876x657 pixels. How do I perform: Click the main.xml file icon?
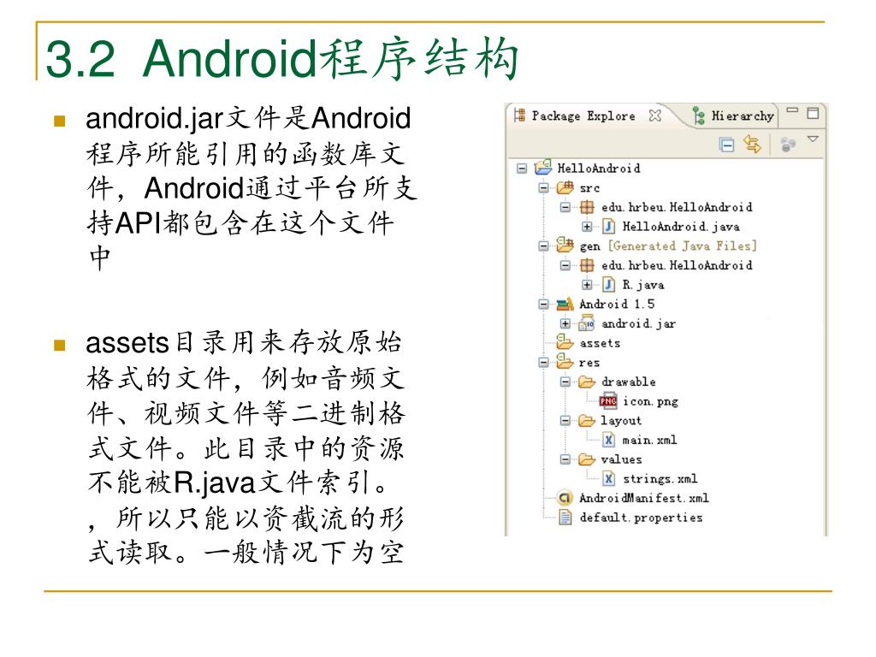click(608, 440)
